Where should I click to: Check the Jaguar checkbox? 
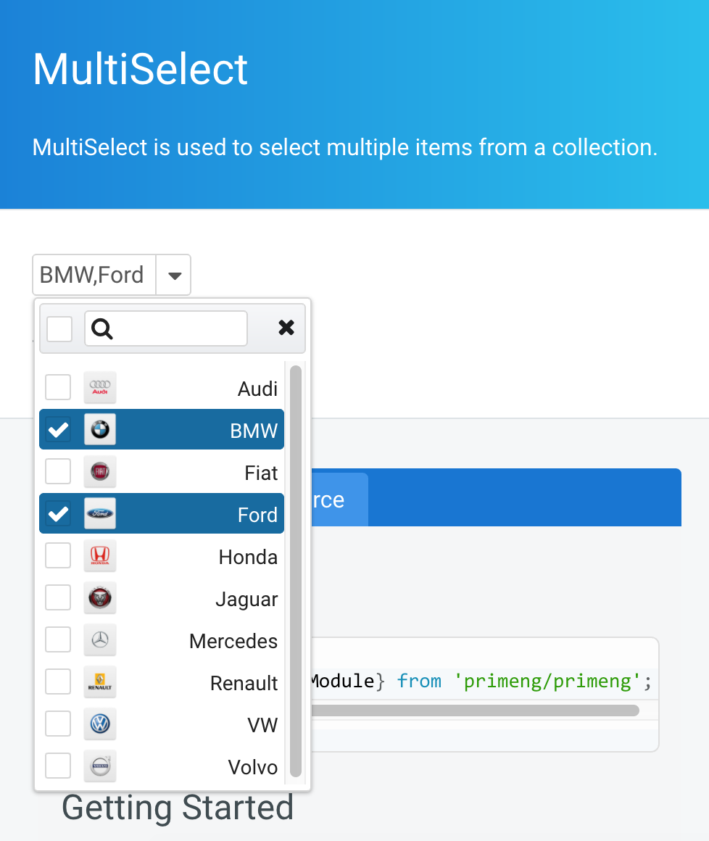coord(58,597)
